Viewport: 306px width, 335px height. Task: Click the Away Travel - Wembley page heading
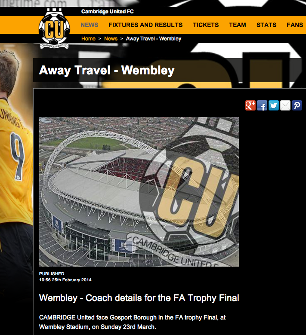coord(107,70)
